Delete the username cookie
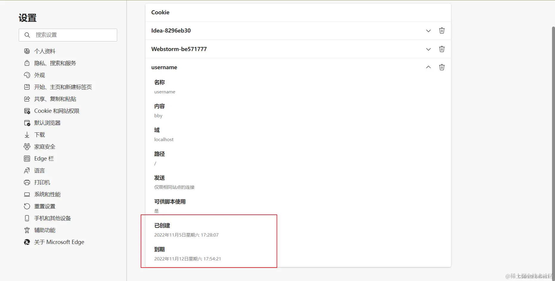 coord(442,67)
